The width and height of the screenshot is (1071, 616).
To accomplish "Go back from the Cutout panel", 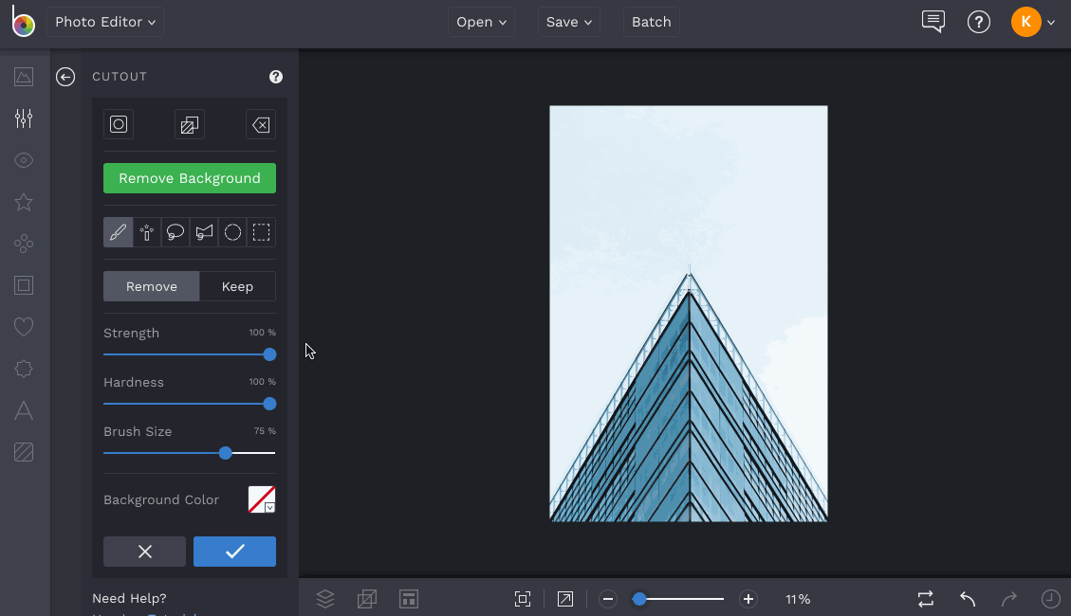I will [65, 77].
